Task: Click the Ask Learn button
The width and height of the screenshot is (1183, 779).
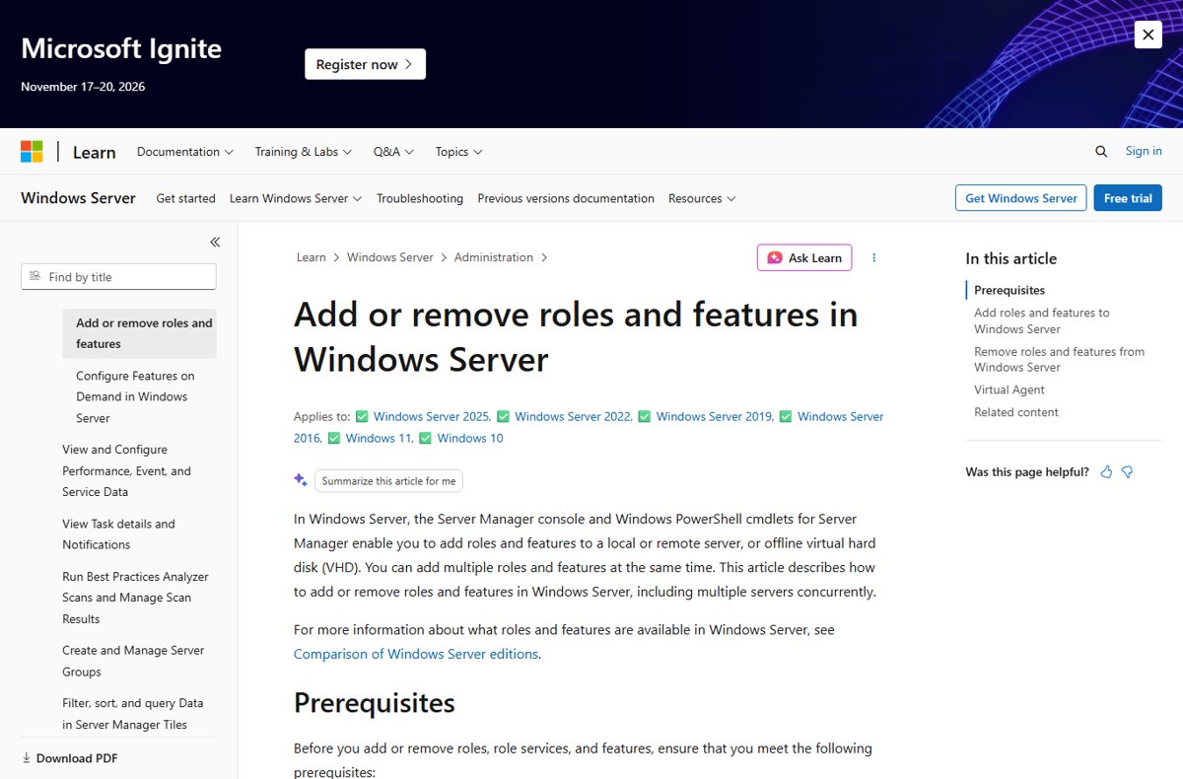Action: click(x=804, y=257)
